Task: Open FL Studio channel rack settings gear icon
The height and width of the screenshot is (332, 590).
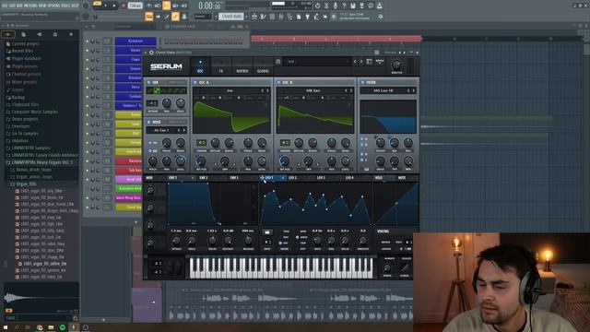Action: pos(166,27)
